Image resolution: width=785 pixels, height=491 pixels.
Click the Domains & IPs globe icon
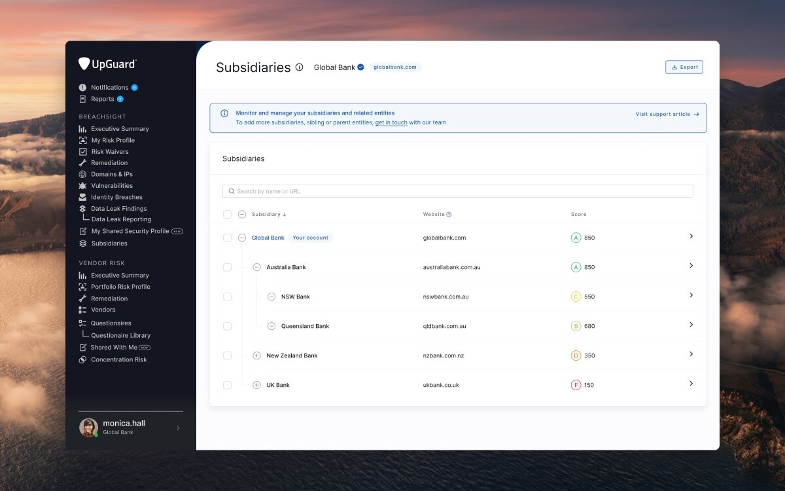click(x=82, y=174)
